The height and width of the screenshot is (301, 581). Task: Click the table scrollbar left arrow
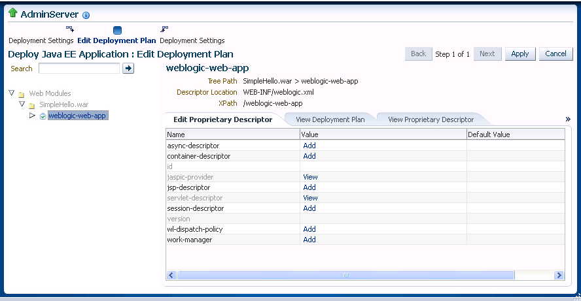click(171, 275)
